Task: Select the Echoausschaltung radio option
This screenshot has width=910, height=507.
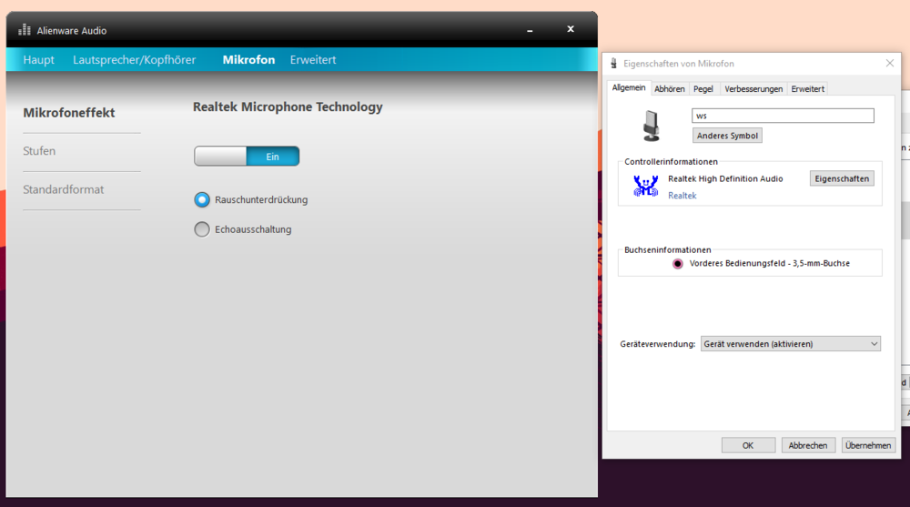Action: click(x=202, y=229)
